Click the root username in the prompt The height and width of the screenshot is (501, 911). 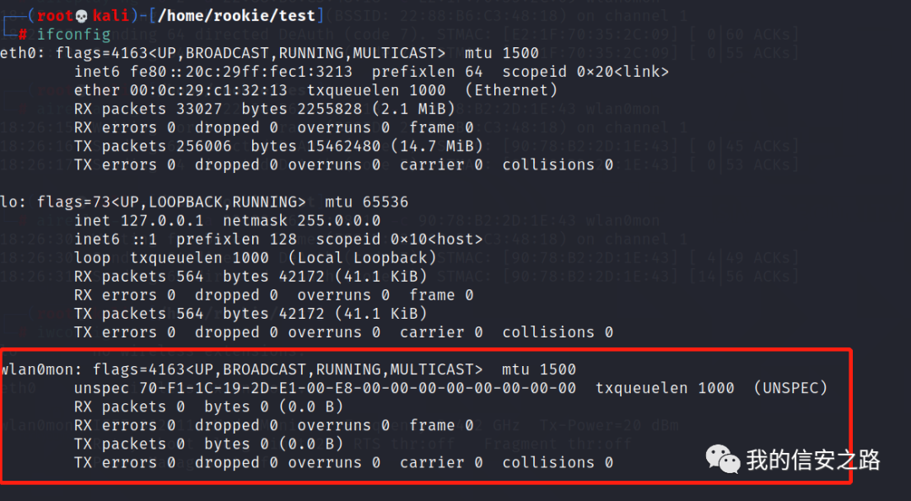(55, 16)
